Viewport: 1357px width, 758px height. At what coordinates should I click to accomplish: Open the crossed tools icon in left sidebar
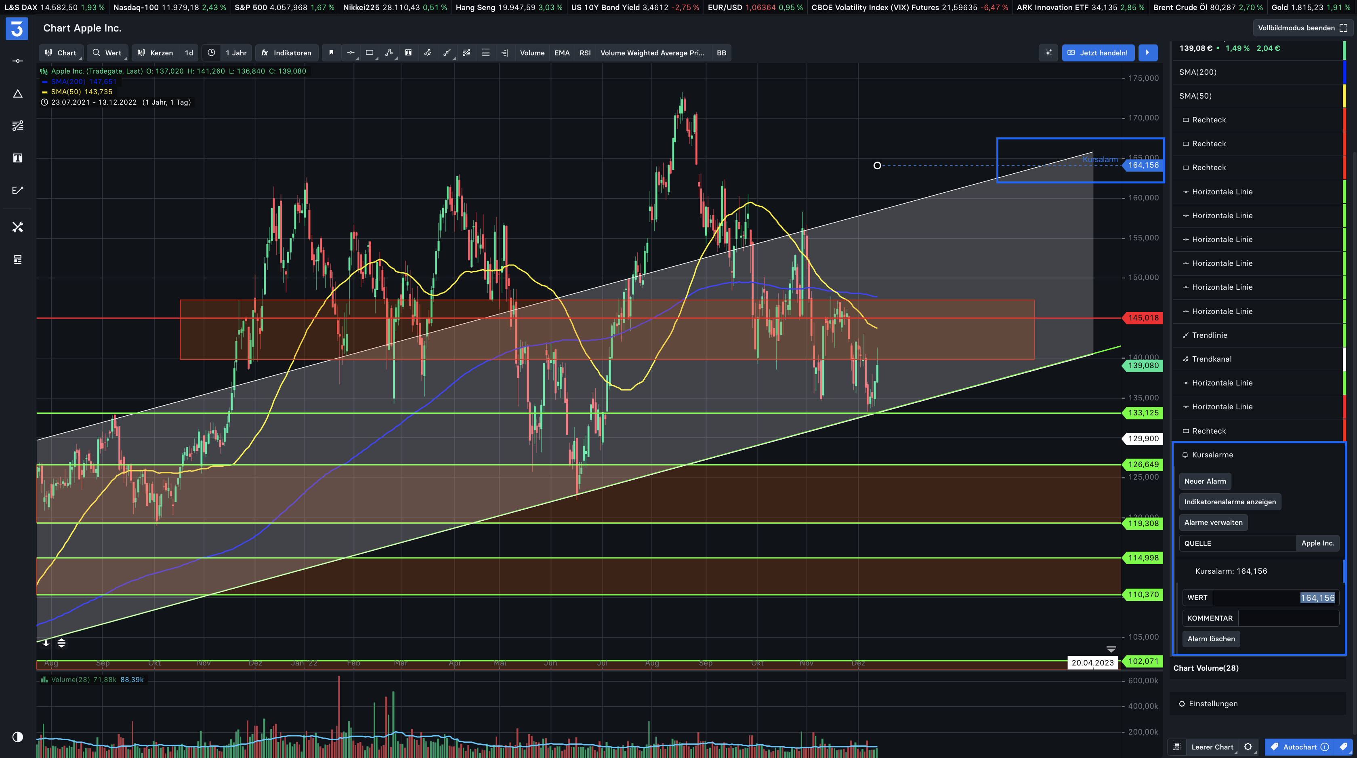[x=17, y=227]
